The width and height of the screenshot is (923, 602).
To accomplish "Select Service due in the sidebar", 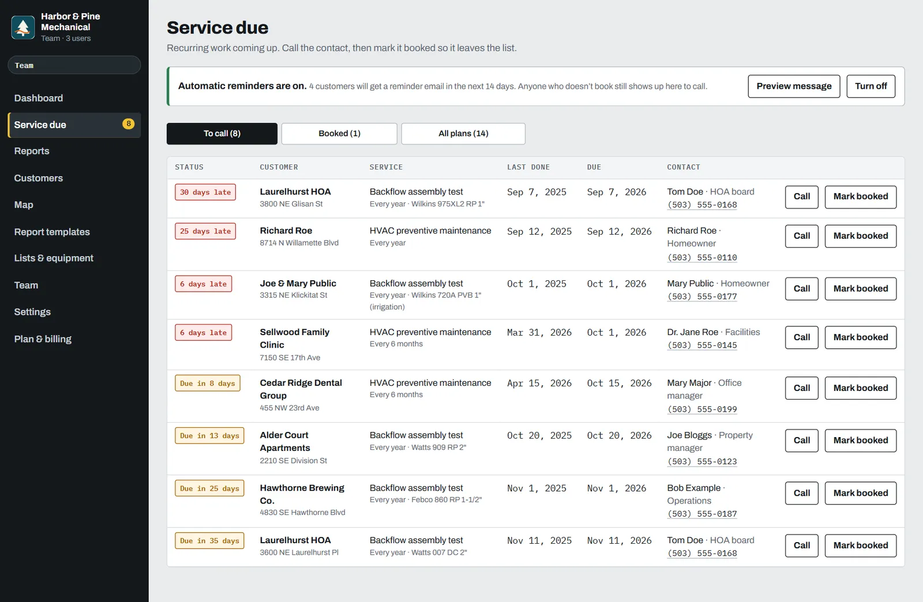I will (74, 125).
